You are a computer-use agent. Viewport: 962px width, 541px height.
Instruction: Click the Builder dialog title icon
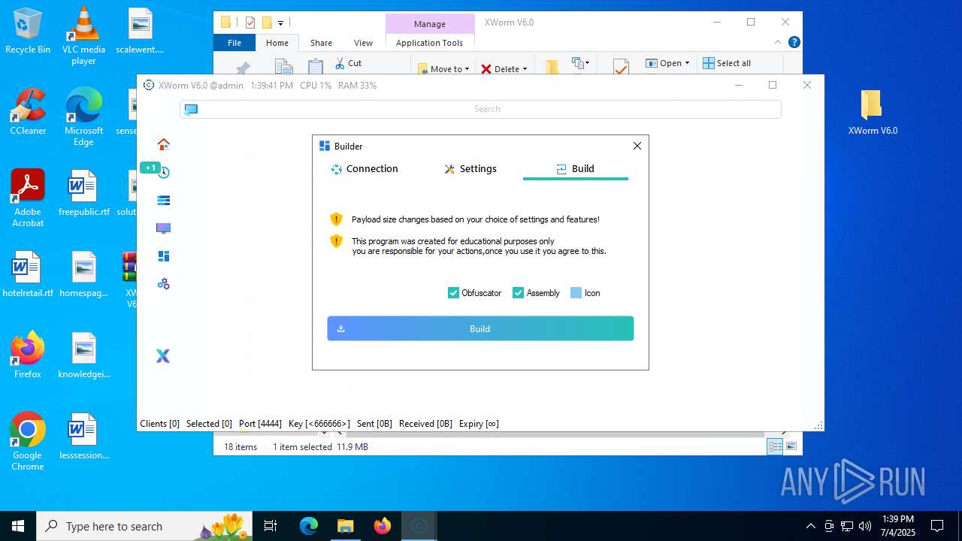325,146
